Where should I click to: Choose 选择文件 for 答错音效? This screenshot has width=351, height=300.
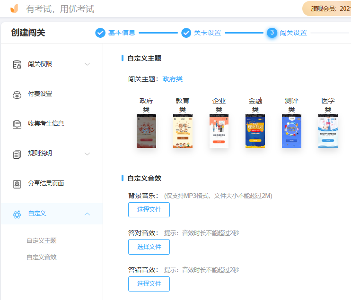pos(149,284)
